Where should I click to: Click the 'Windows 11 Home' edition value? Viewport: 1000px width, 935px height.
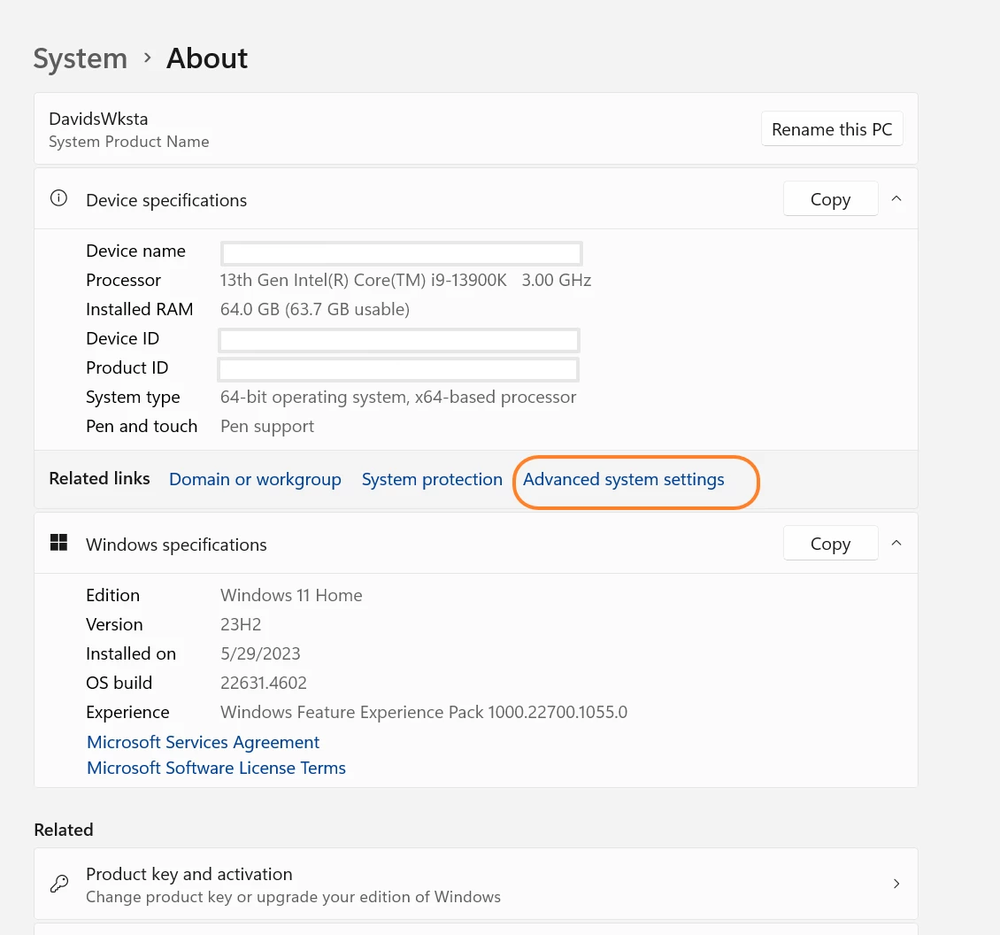291,596
